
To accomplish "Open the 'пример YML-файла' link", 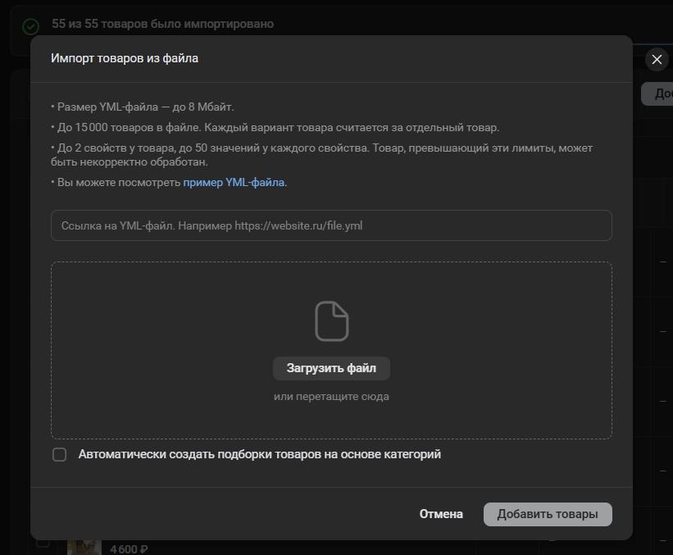I will pyautogui.click(x=234, y=182).
